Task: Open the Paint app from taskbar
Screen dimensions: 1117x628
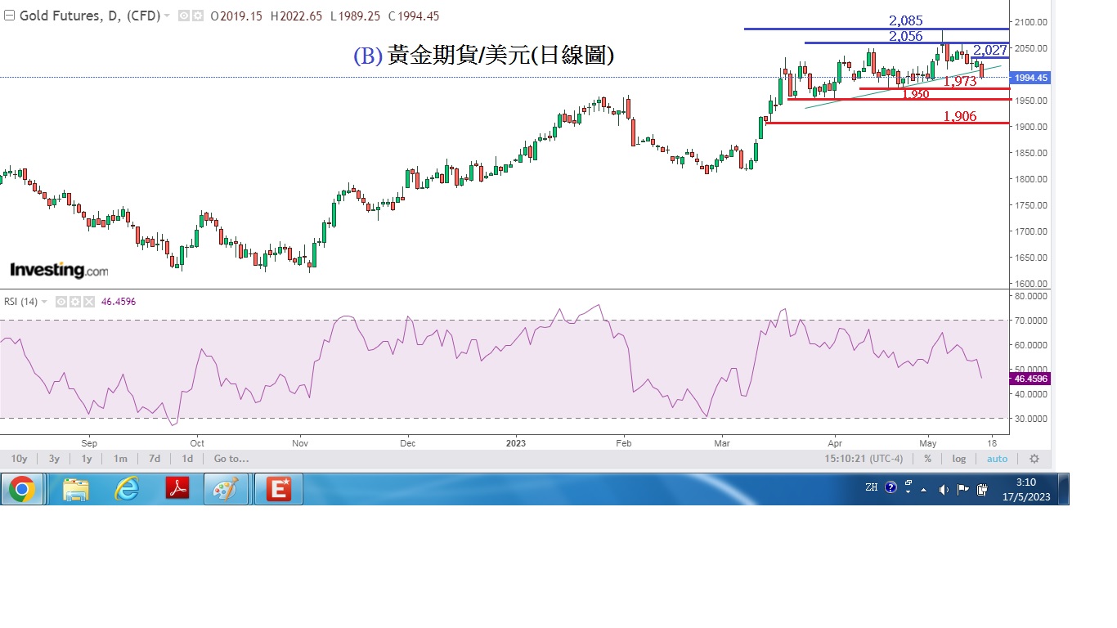Action: (227, 489)
